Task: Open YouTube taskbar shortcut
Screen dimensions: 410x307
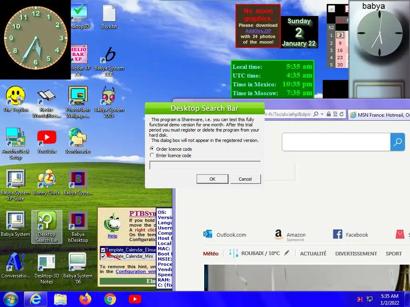Action: coord(135,299)
